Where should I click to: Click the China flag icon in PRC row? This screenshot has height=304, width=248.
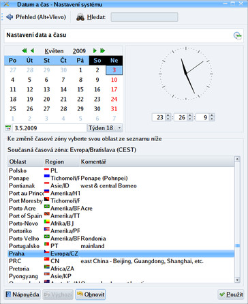[x=47, y=259]
